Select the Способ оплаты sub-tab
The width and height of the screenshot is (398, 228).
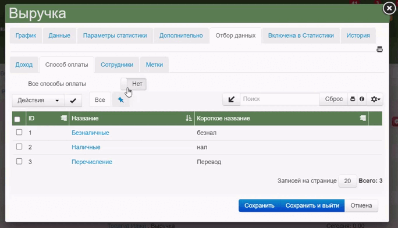click(x=66, y=65)
